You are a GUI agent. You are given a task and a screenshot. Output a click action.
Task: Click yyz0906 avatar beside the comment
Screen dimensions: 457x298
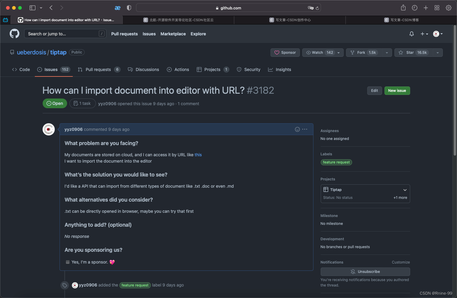[x=49, y=129]
